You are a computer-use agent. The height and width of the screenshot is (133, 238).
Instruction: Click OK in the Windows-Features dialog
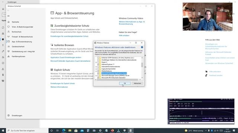pyautogui.click(x=125, y=83)
